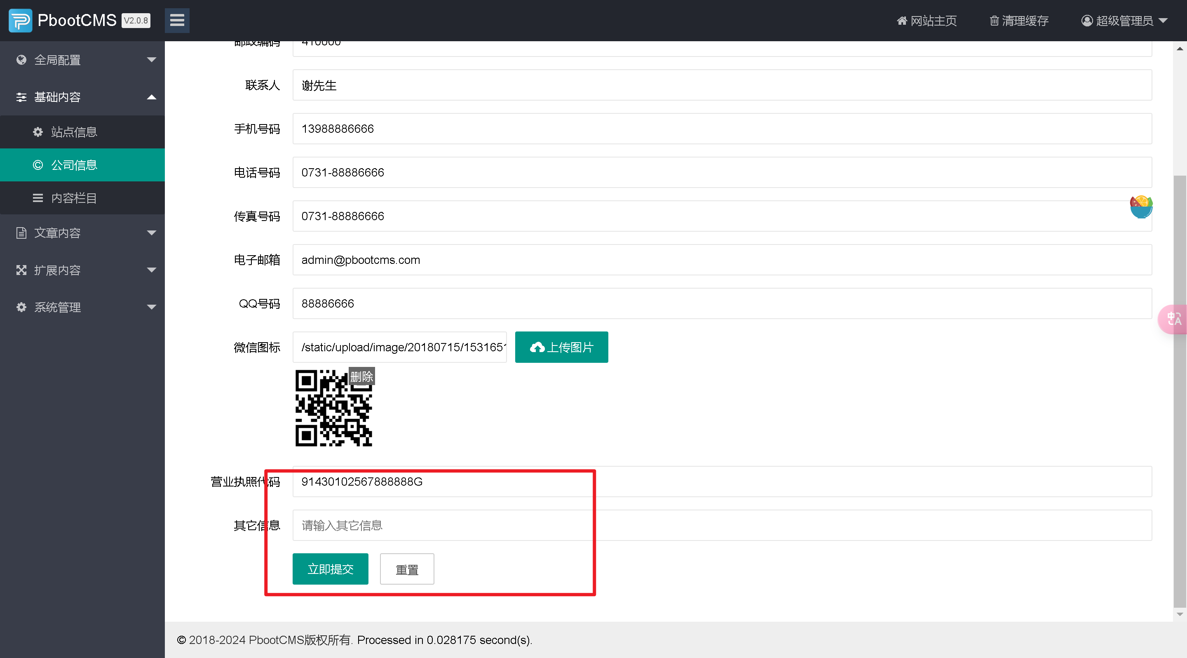Click the 重置 reset button

coord(406,569)
